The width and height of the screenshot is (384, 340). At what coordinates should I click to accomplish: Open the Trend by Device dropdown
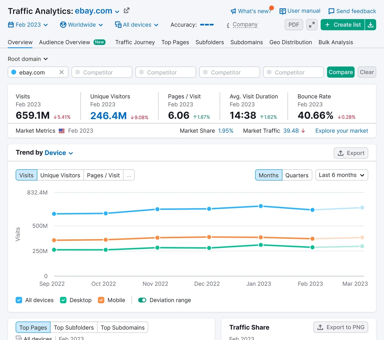pos(59,153)
